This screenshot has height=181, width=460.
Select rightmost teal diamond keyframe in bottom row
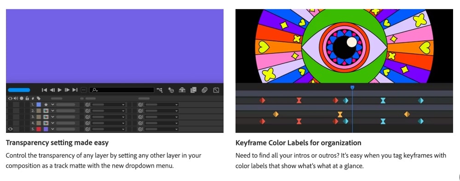click(x=421, y=121)
